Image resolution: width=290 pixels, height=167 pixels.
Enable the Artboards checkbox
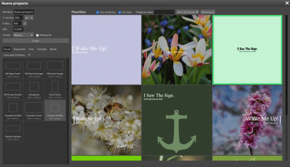tap(37, 35)
